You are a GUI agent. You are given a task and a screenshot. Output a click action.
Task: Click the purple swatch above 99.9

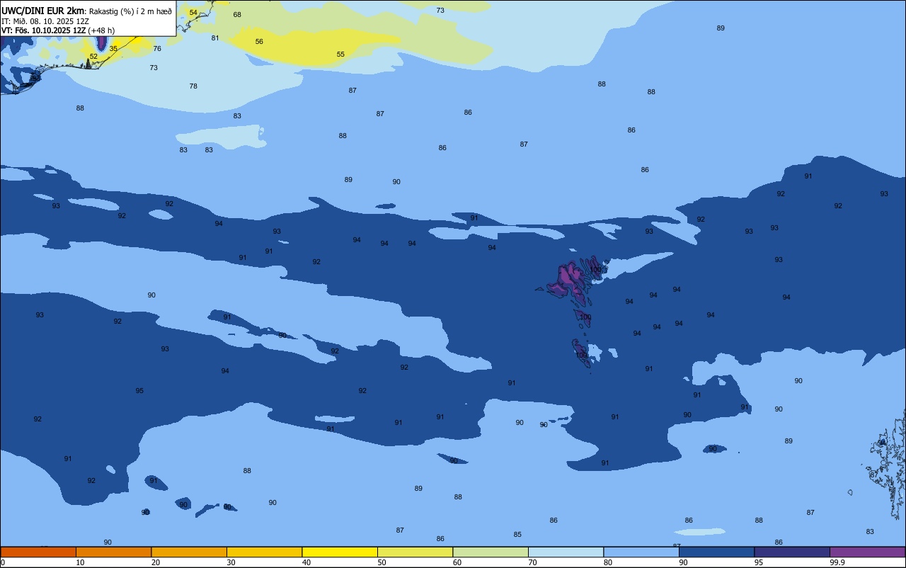tap(867, 552)
